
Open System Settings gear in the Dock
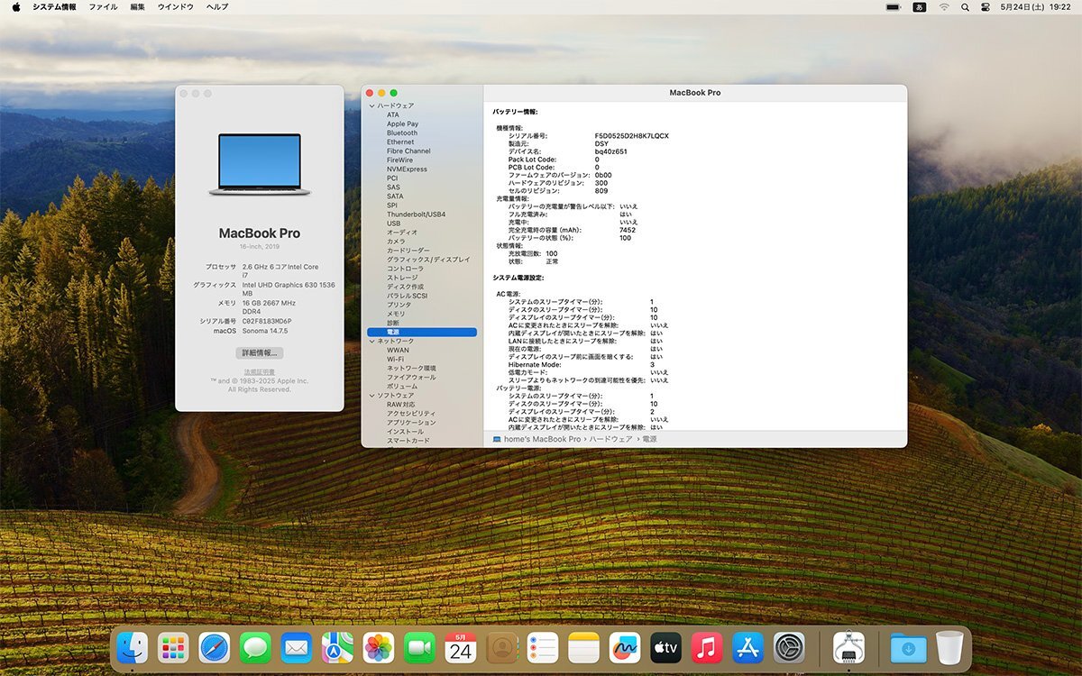[x=789, y=647]
